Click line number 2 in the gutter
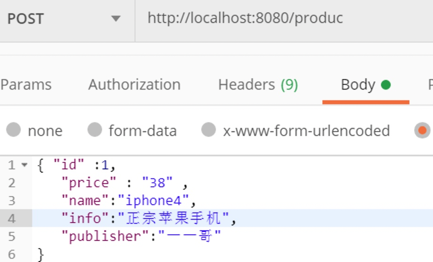The image size is (433, 262). (x=12, y=183)
